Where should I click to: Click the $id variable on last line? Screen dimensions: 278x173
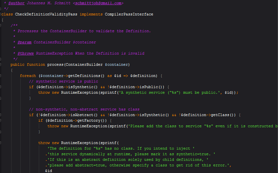48,171
